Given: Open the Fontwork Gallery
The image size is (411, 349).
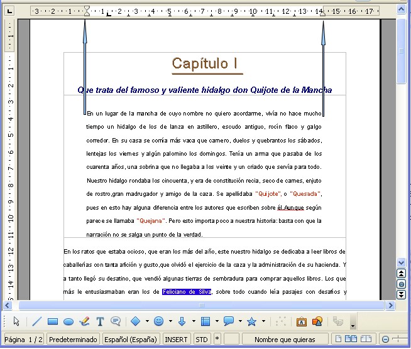Looking at the screenshot, I should pos(302,321).
